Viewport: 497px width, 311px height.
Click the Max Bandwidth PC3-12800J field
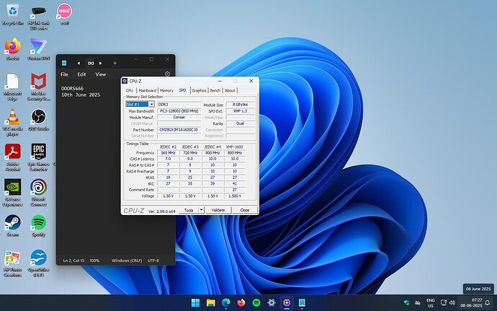pyautogui.click(x=179, y=111)
